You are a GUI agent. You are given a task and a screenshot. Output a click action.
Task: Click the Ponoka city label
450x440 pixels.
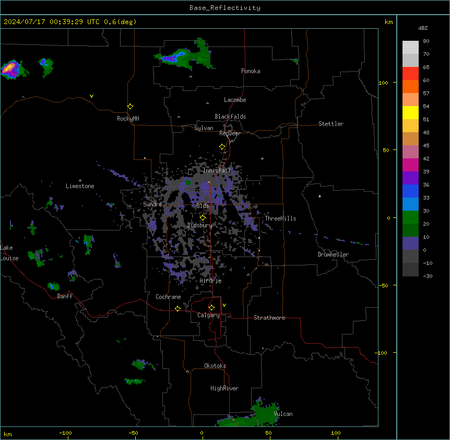click(251, 71)
